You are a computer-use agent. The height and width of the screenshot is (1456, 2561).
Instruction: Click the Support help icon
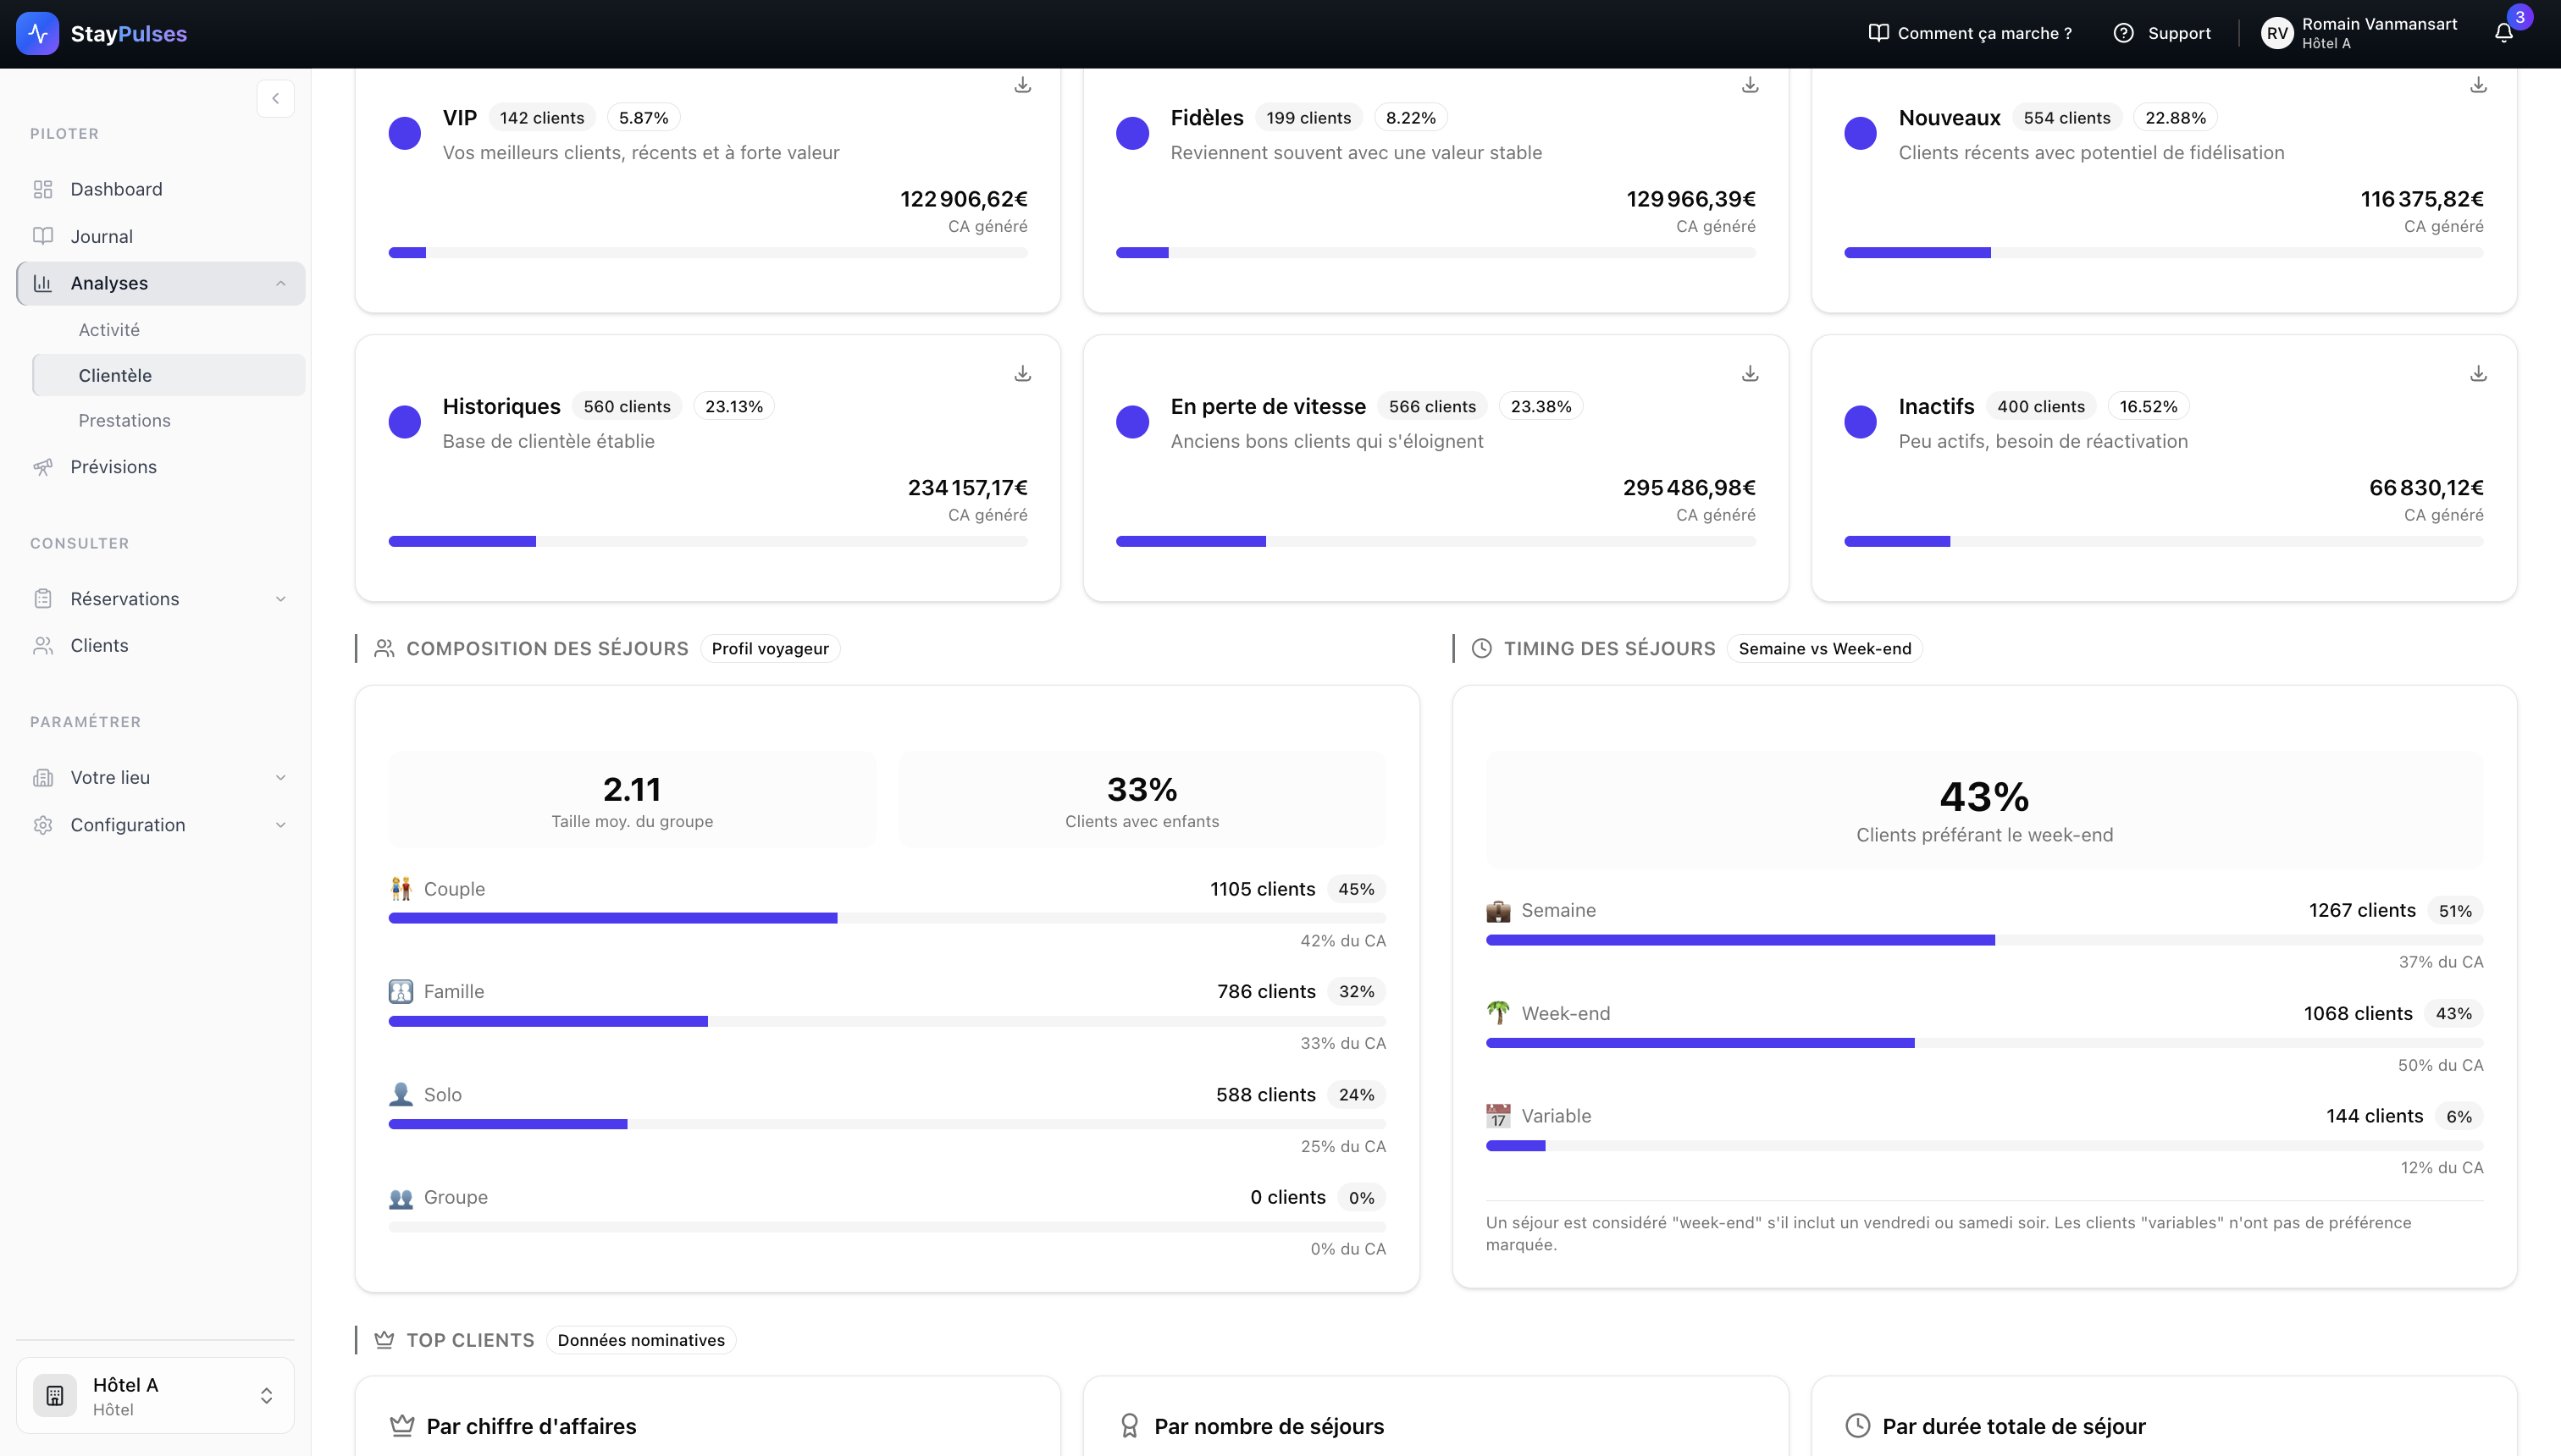(x=2125, y=32)
